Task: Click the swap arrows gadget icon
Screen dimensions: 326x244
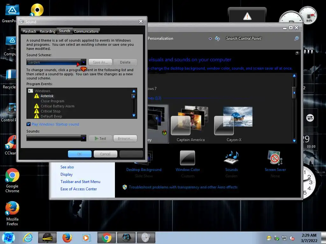Action: click(x=310, y=118)
